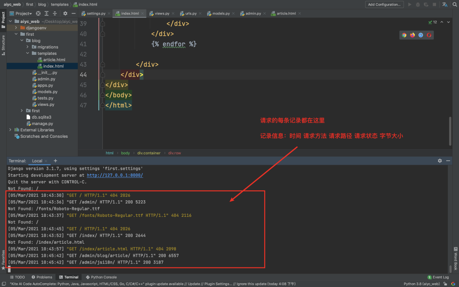Open the Add Configuration dropdown
The width and height of the screenshot is (459, 287).
[x=384, y=4]
